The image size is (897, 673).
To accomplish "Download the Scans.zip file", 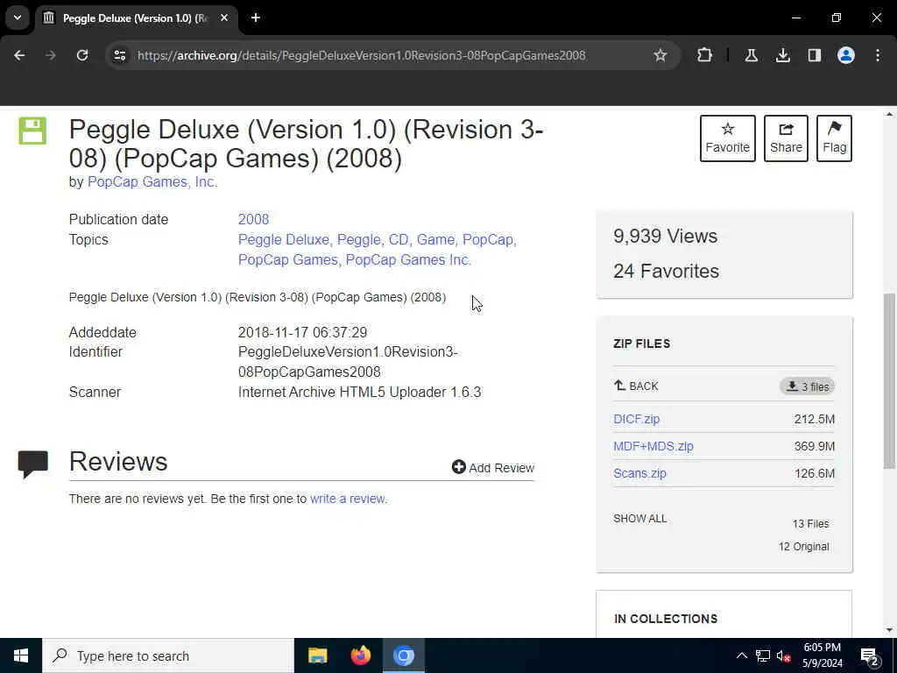I will (639, 473).
